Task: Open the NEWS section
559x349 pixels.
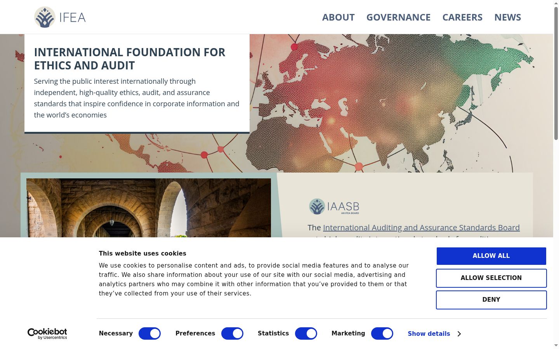Action: point(507,17)
